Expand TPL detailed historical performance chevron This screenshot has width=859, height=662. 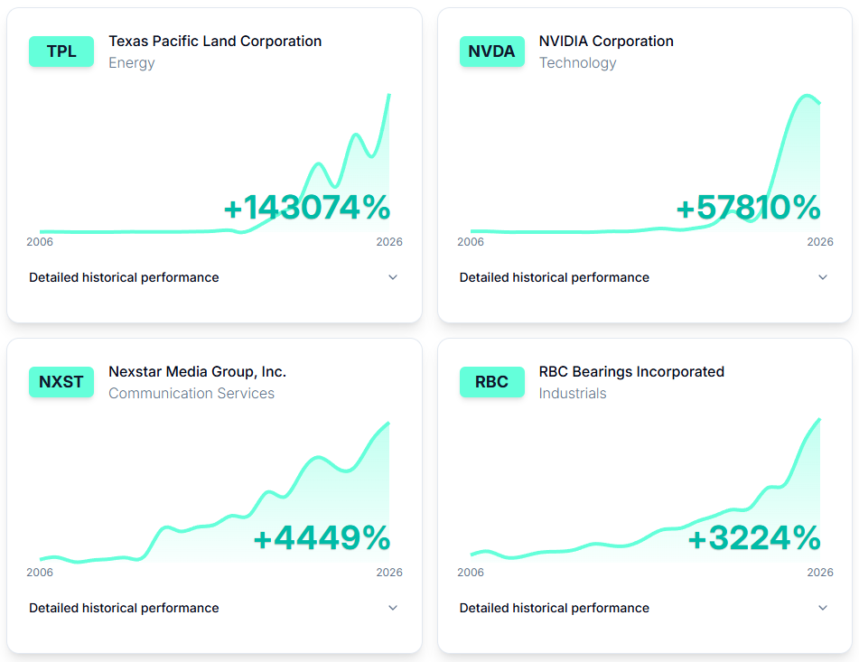click(393, 277)
